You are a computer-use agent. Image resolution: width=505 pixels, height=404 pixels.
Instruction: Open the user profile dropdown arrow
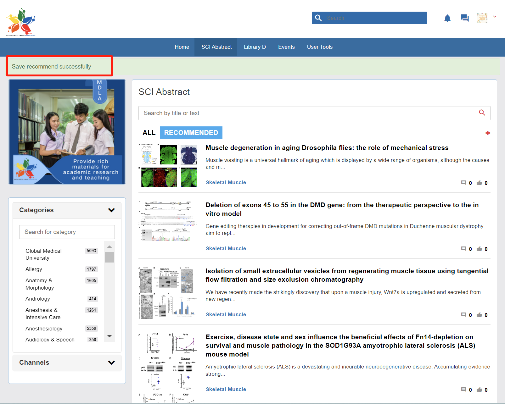495,17
